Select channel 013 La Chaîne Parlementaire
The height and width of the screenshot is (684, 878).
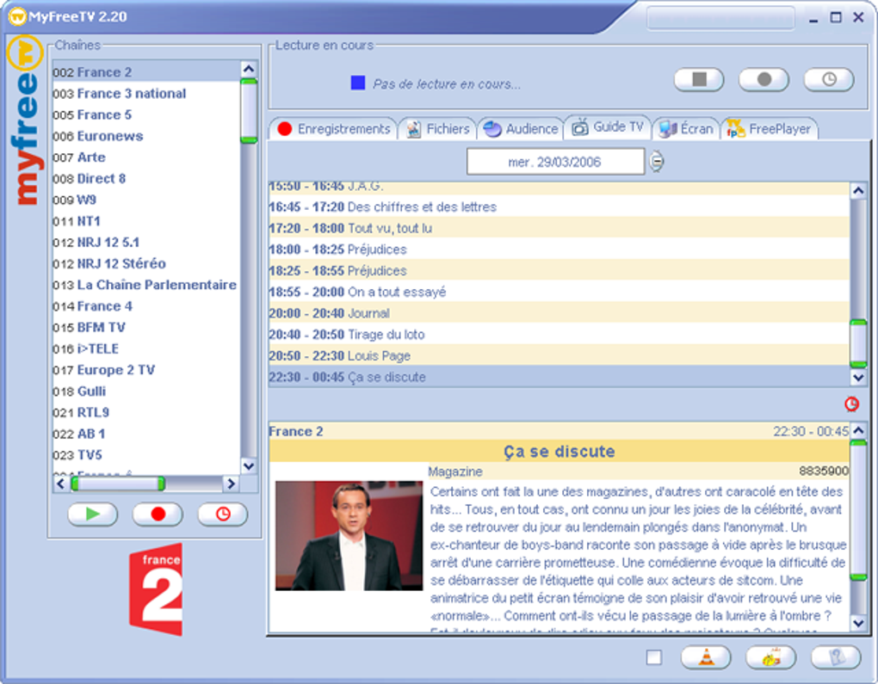[146, 285]
